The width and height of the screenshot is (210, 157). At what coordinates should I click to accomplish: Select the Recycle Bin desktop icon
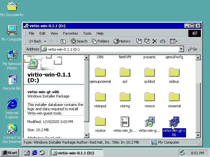pyautogui.click(x=12, y=82)
